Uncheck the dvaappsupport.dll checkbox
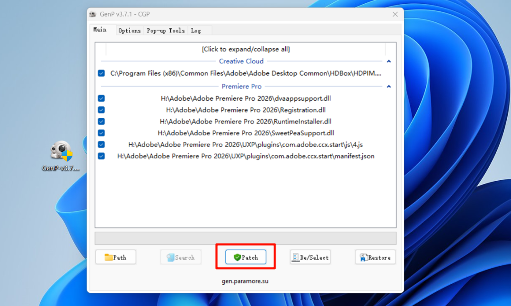Screen dimensions: 511x306 [x=101, y=98]
